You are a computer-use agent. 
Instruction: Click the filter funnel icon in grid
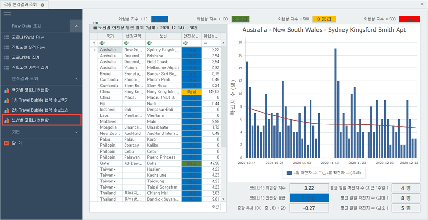pos(94,43)
